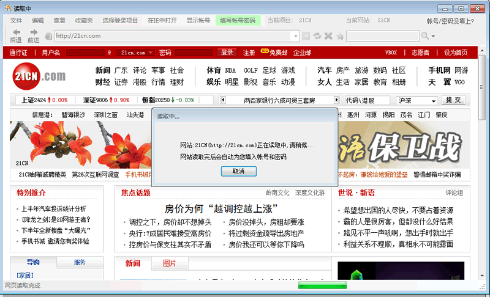
Task: Click 帐号/密码没填上? help link
Action: click(x=450, y=21)
